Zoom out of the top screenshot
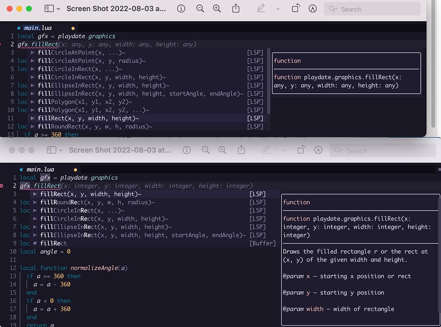 tap(200, 9)
